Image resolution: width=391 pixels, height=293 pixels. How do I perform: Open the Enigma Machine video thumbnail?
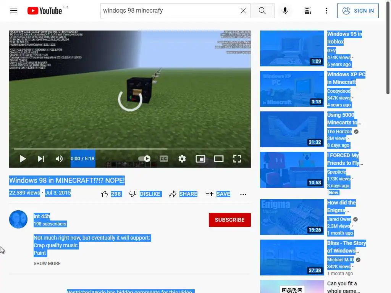(292, 217)
